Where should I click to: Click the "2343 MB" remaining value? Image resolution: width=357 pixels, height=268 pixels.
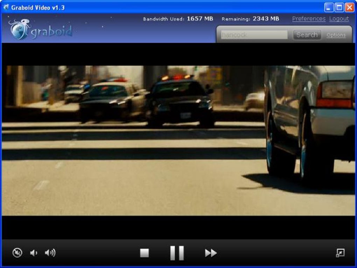pyautogui.click(x=266, y=19)
